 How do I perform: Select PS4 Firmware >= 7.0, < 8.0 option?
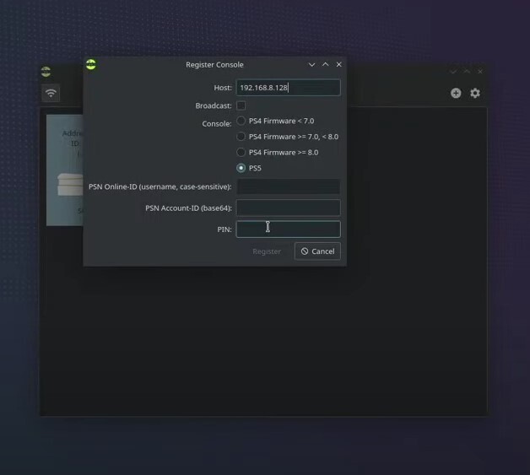pyautogui.click(x=241, y=137)
